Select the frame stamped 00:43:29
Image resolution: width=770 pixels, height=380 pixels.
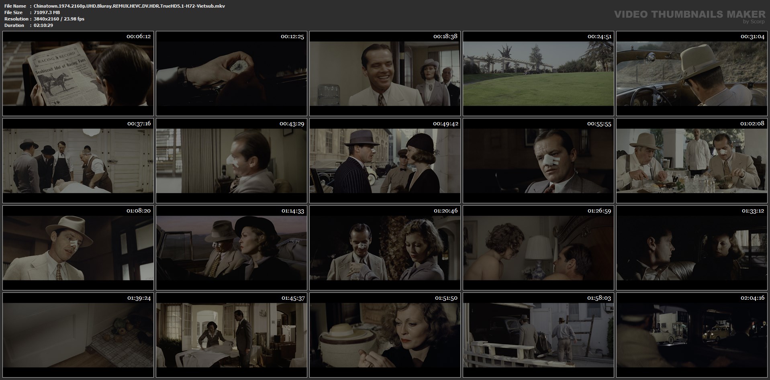(x=231, y=161)
